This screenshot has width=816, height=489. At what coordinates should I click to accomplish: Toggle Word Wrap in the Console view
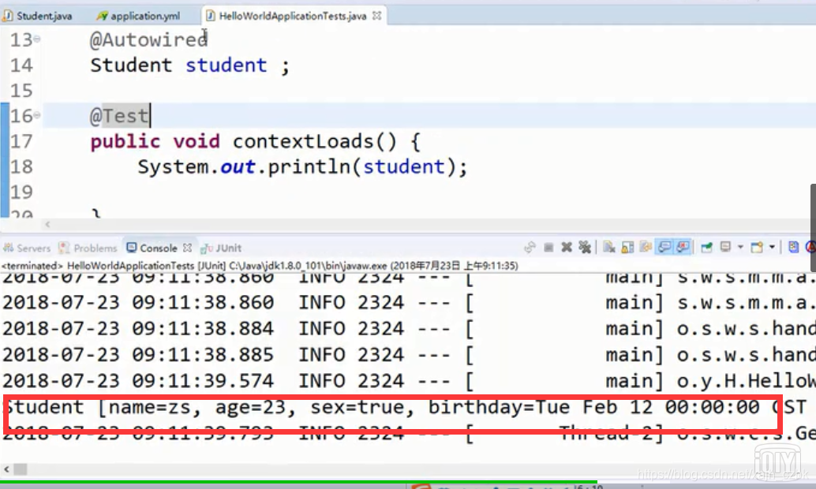pyautogui.click(x=645, y=245)
